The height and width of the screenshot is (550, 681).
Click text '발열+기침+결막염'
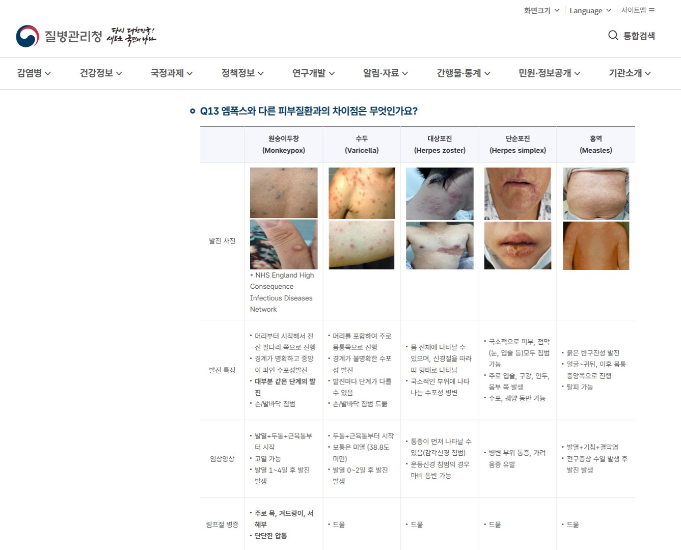coord(592,447)
